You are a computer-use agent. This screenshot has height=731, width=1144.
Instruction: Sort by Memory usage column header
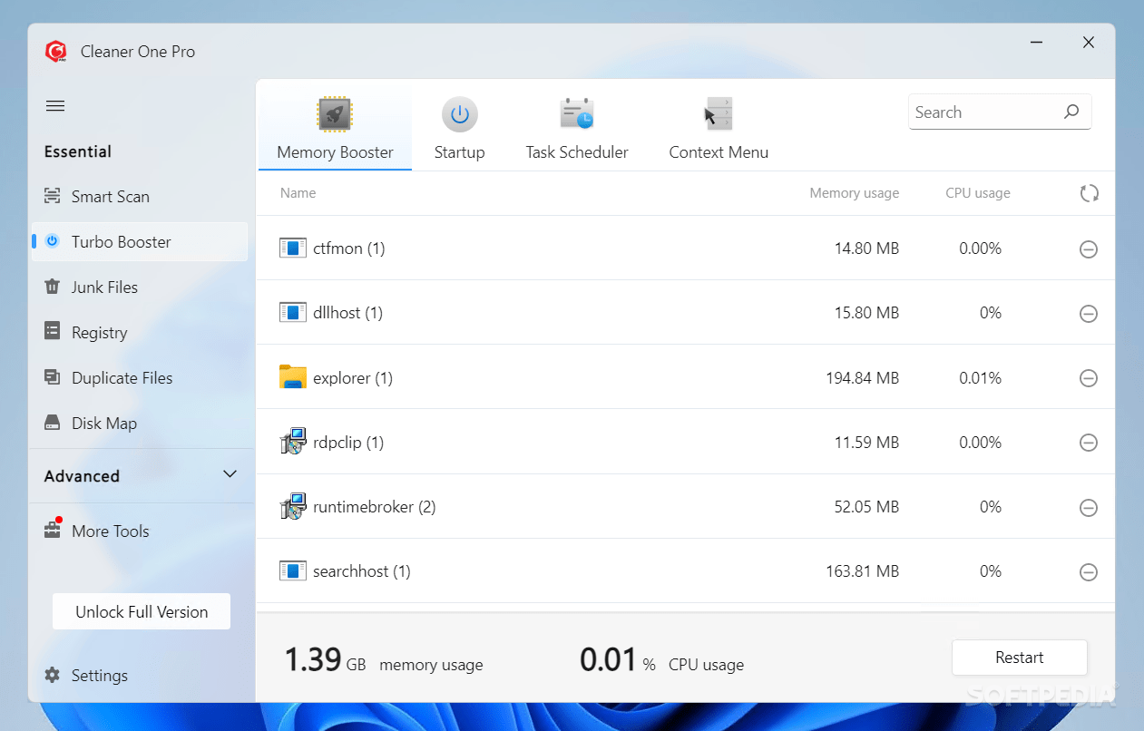click(855, 193)
